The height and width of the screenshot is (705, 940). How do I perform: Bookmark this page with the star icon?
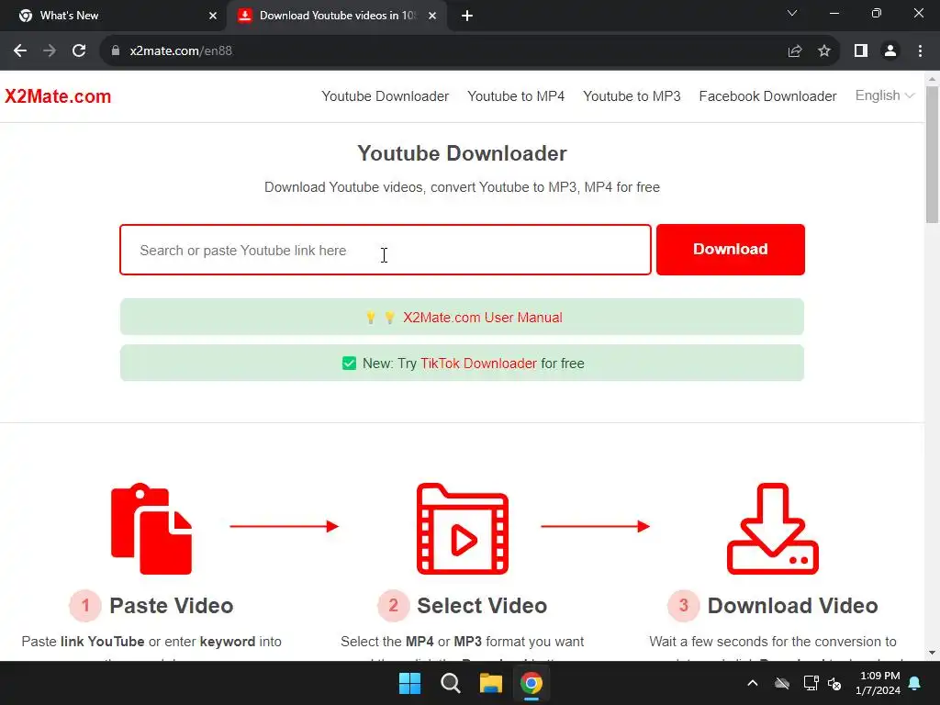pyautogui.click(x=824, y=51)
